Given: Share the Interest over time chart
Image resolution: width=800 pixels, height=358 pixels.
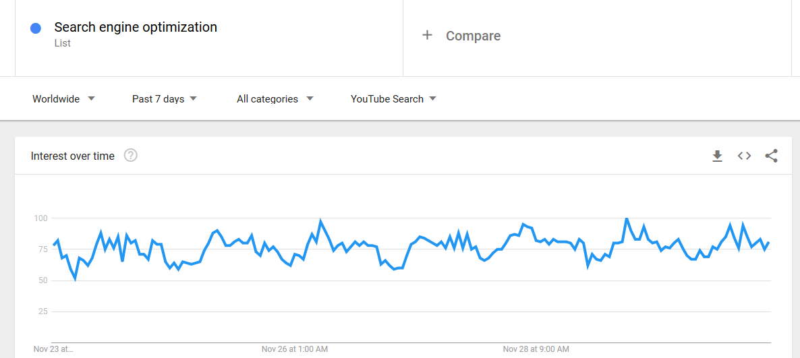Looking at the screenshot, I should click(x=772, y=156).
